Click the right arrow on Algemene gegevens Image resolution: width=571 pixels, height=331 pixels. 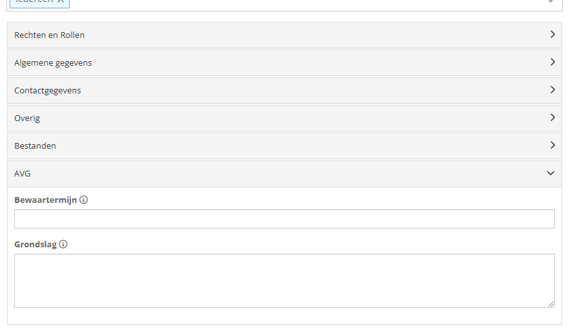(x=552, y=62)
